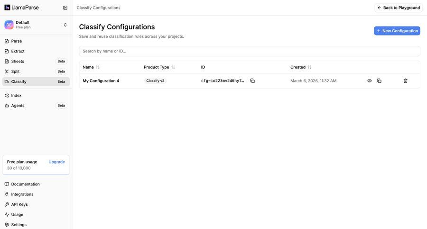Click the Beta badge next to Sheets
The image size is (427, 229).
(x=61, y=62)
